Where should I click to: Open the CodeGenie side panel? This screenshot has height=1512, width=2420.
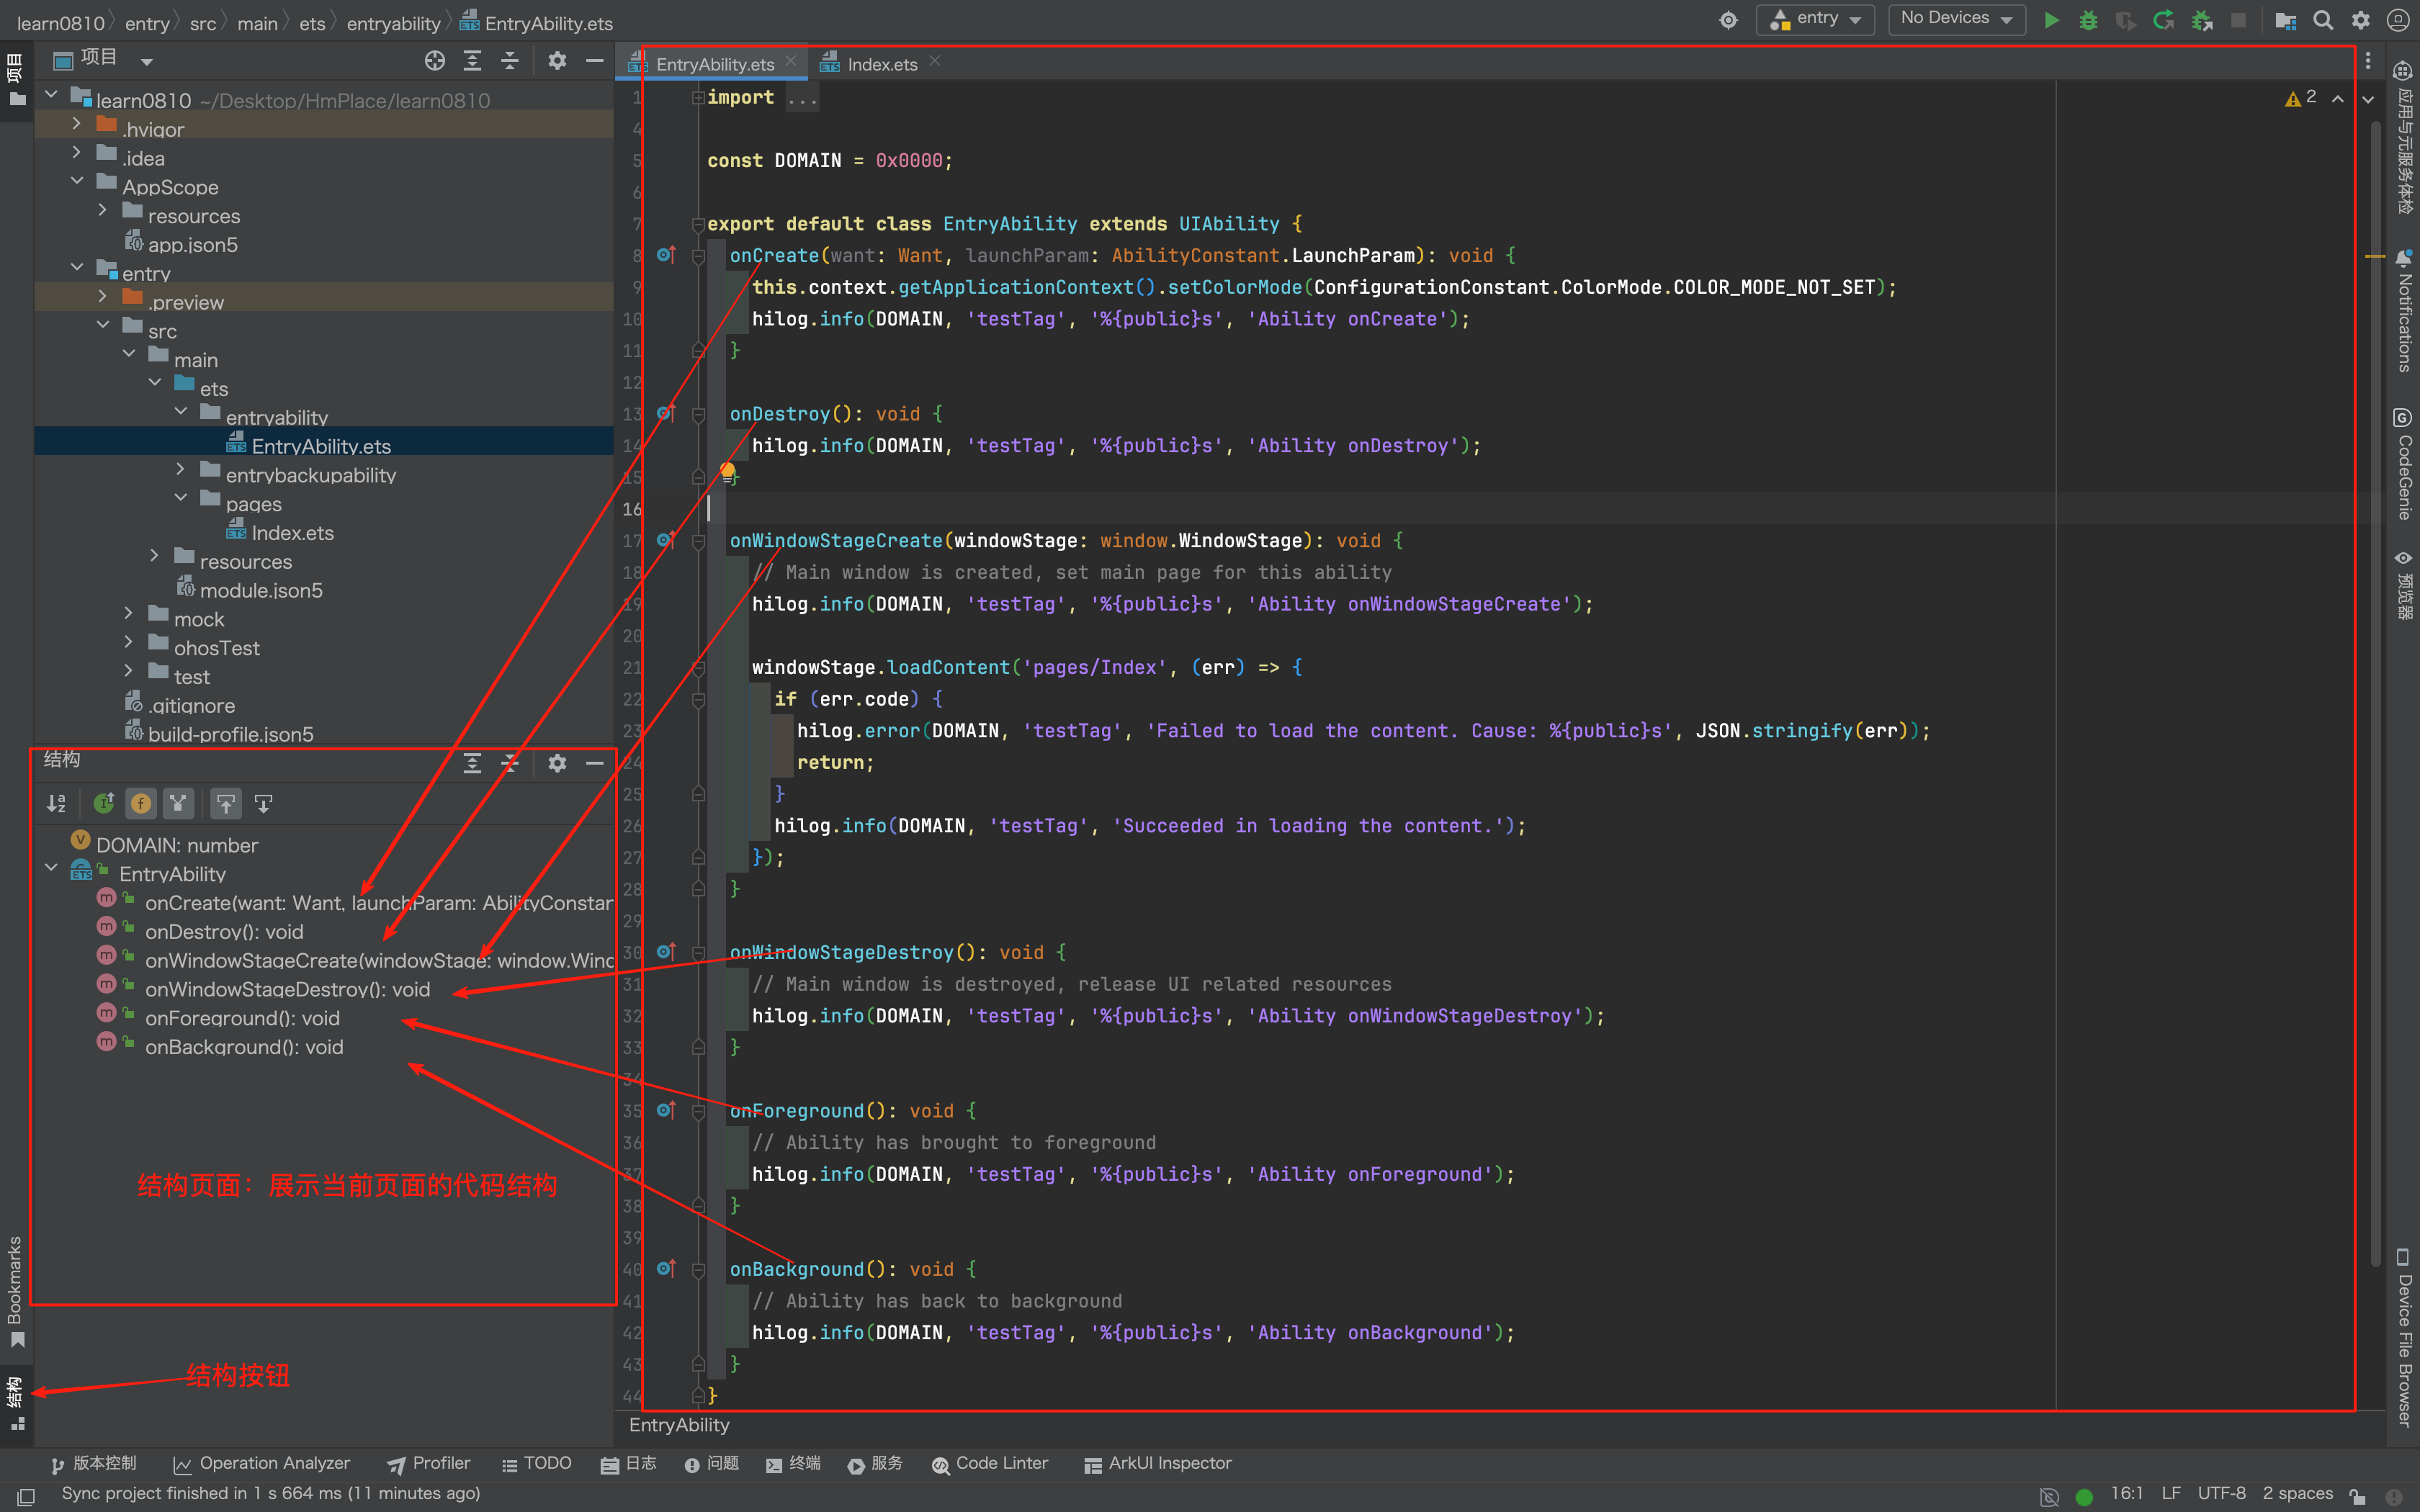pyautogui.click(x=2404, y=464)
